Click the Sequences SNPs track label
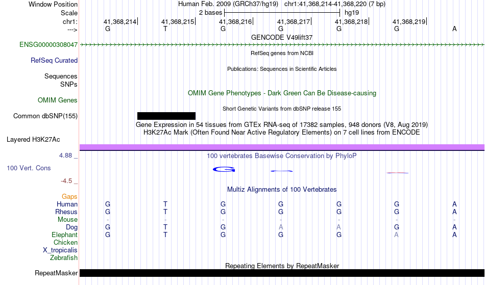 (x=61, y=80)
